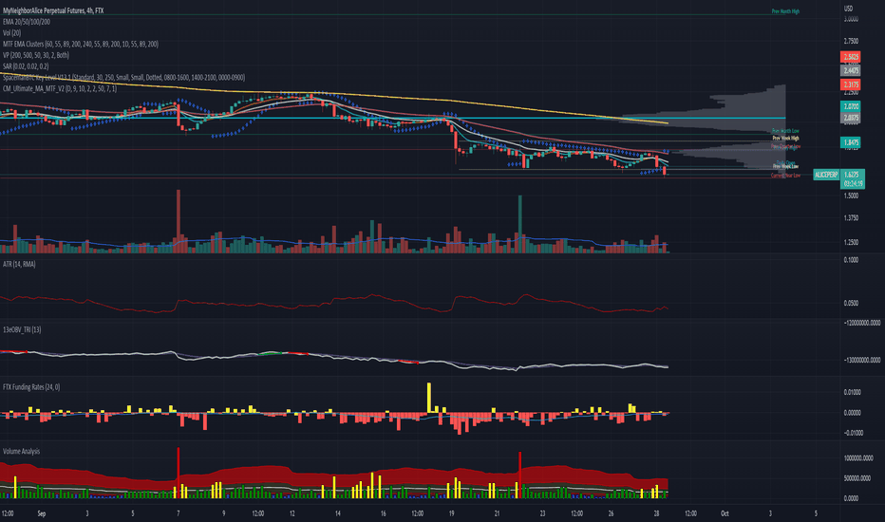Click the 500000.0000 volume analysis scale value
The width and height of the screenshot is (885, 522).
pyautogui.click(x=857, y=478)
